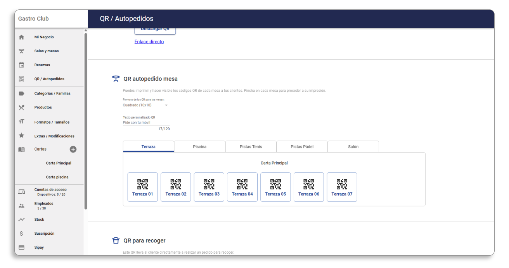Click the Productos cutlery icon
Image resolution: width=509 pixels, height=268 pixels.
[21, 107]
